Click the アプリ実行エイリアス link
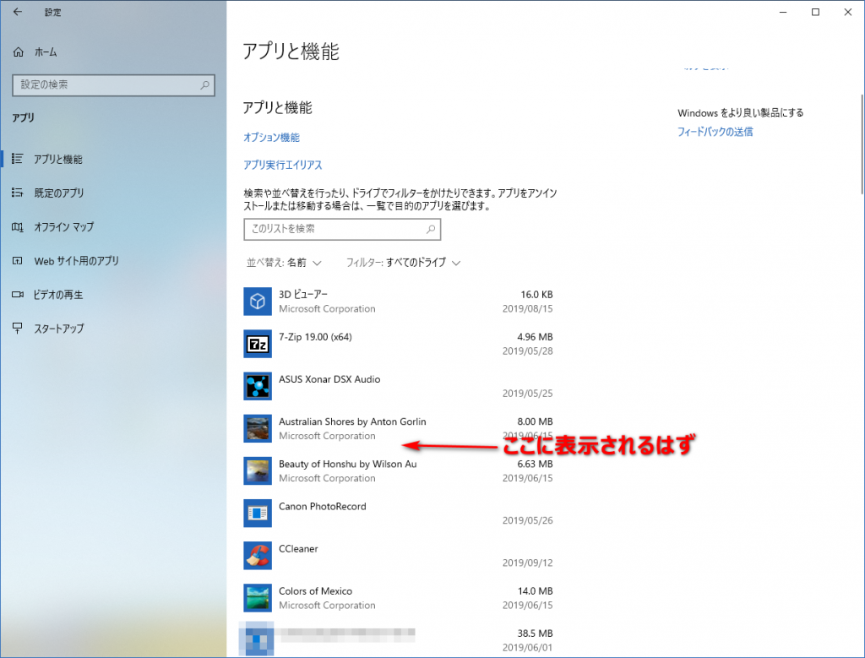The height and width of the screenshot is (658, 865). [x=282, y=165]
